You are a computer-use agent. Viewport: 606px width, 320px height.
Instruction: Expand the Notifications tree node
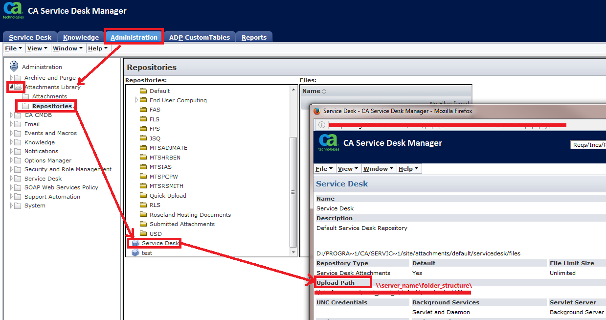point(12,151)
